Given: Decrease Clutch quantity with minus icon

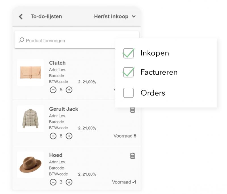Looking at the screenshot, I should (53, 90).
